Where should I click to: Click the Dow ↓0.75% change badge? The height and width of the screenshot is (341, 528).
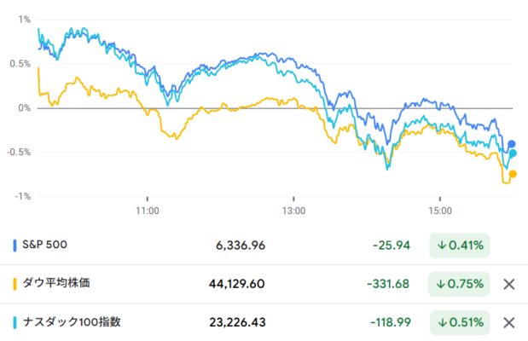(459, 284)
